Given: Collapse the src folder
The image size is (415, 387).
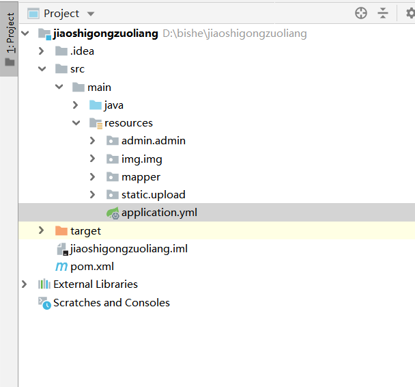Looking at the screenshot, I should [x=42, y=69].
